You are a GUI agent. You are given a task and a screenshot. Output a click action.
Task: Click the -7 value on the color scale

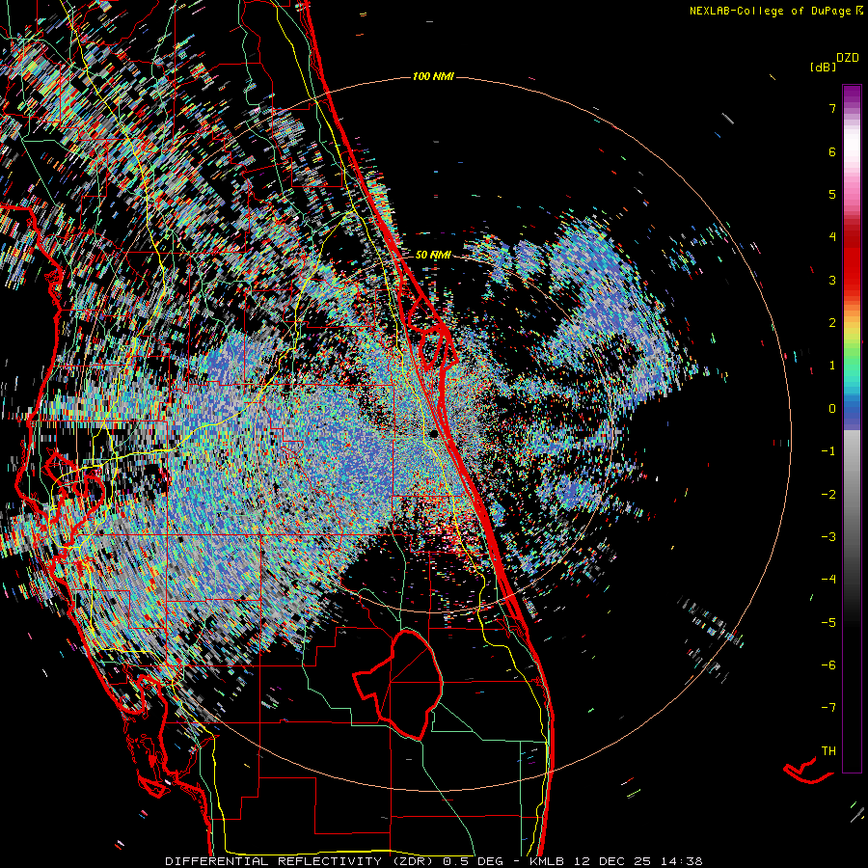click(x=828, y=708)
